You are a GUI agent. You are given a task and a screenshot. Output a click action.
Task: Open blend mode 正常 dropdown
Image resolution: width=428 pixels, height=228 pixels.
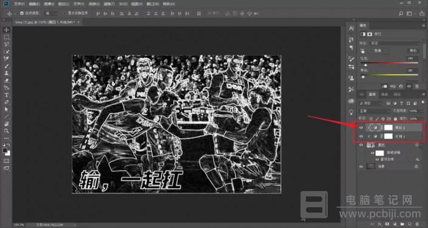(x=374, y=112)
